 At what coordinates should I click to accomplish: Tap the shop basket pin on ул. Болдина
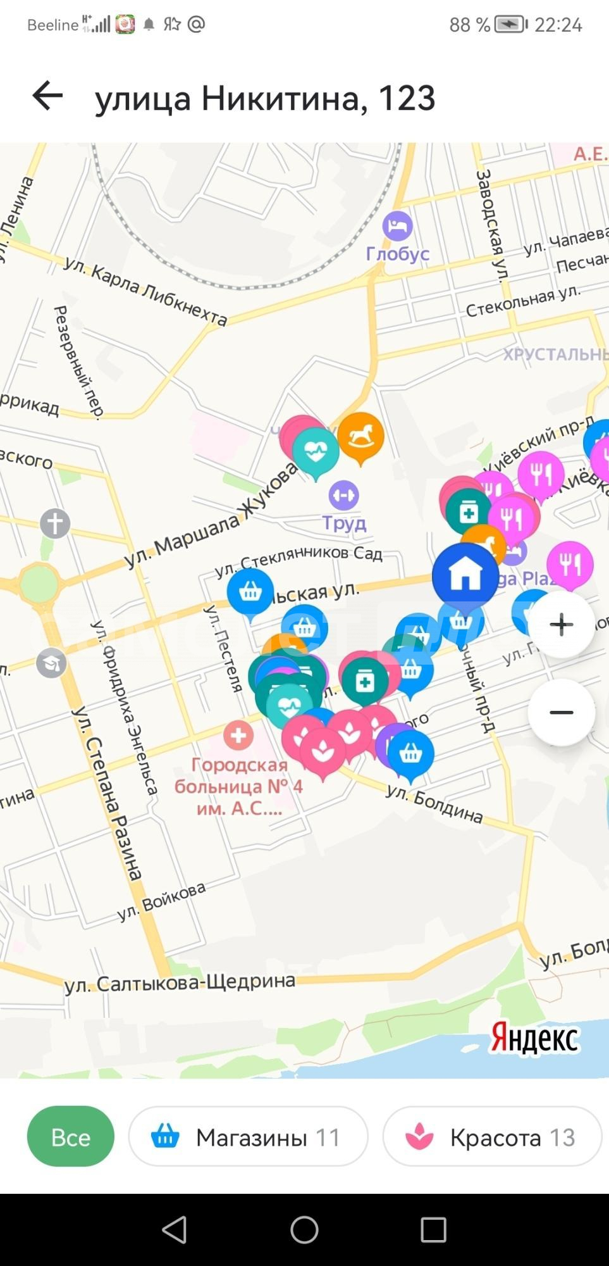click(x=410, y=755)
